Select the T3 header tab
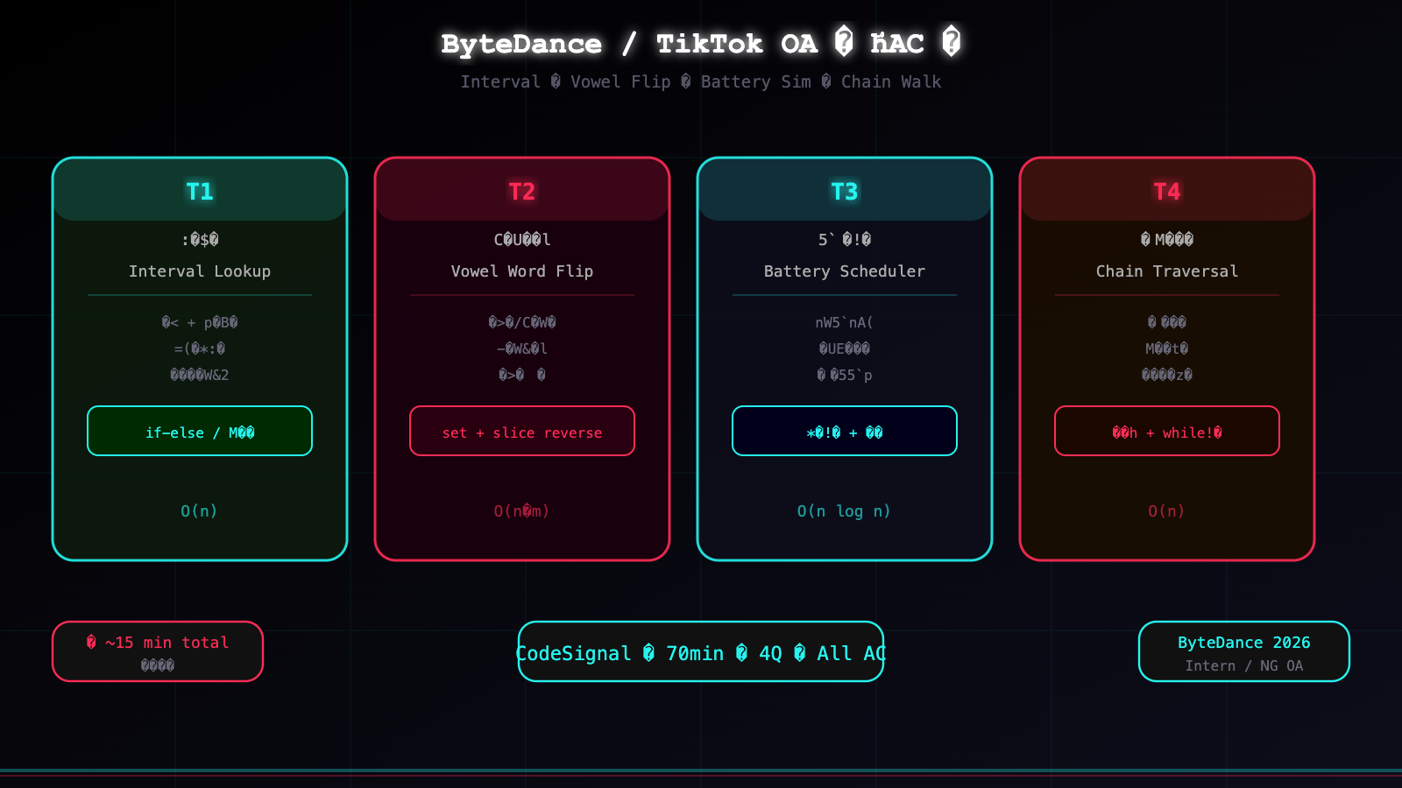1402x788 pixels. tap(844, 190)
